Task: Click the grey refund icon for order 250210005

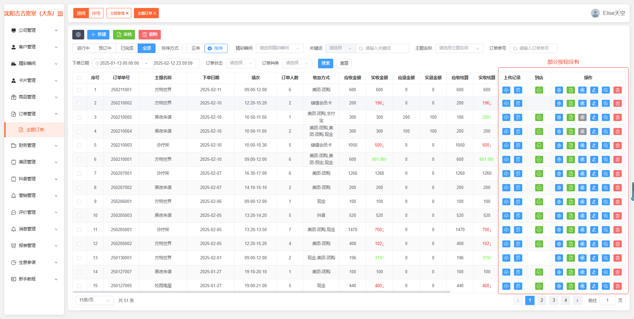Action: pyautogui.click(x=583, y=117)
